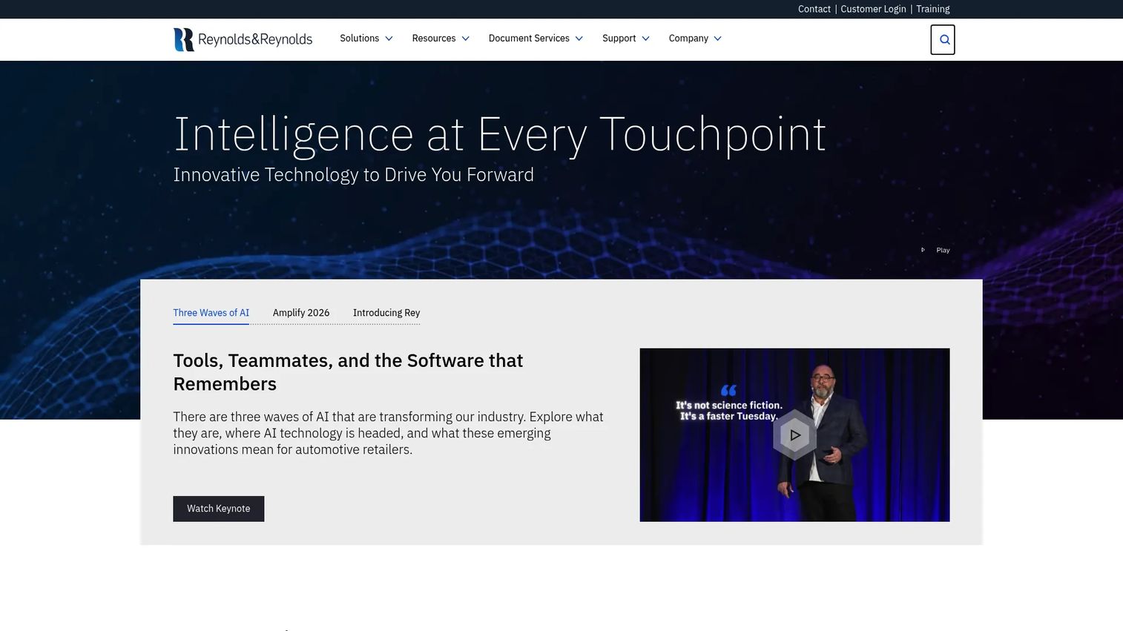Expand the Support dropdown menu
This screenshot has height=631, width=1123.
click(x=626, y=39)
